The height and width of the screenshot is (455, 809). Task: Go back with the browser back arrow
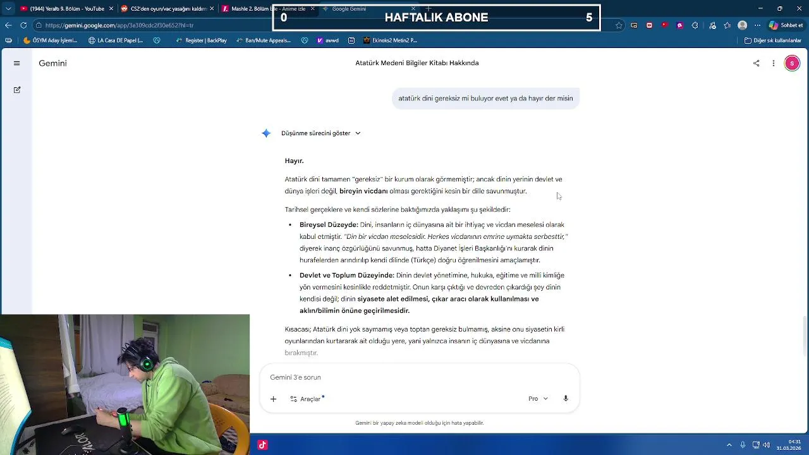pyautogui.click(x=8, y=25)
